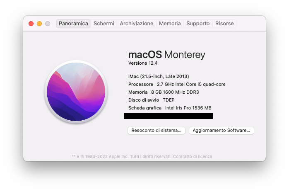Image resolution: width=289 pixels, height=192 pixels.
Task: Close the window with red button
Action: click(x=31, y=24)
